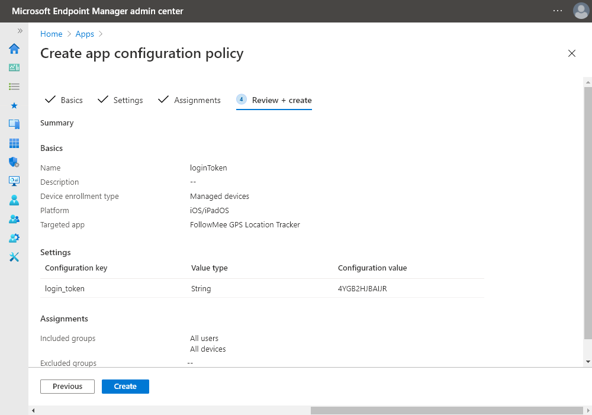
Task: Open the ellipsis menu in the header
Action: 558,11
